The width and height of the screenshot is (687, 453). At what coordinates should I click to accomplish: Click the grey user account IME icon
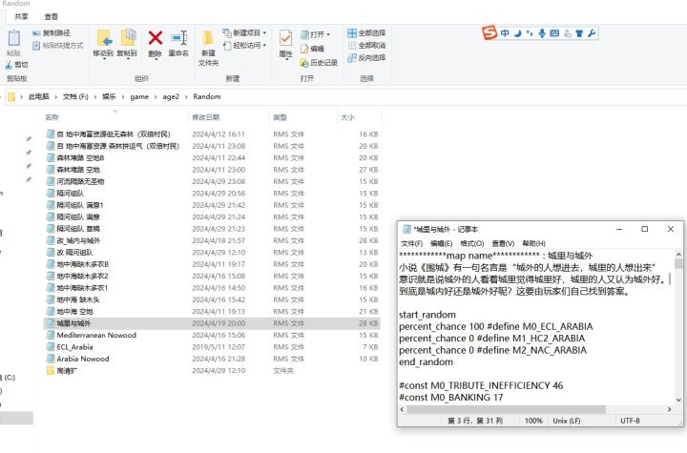click(x=568, y=33)
